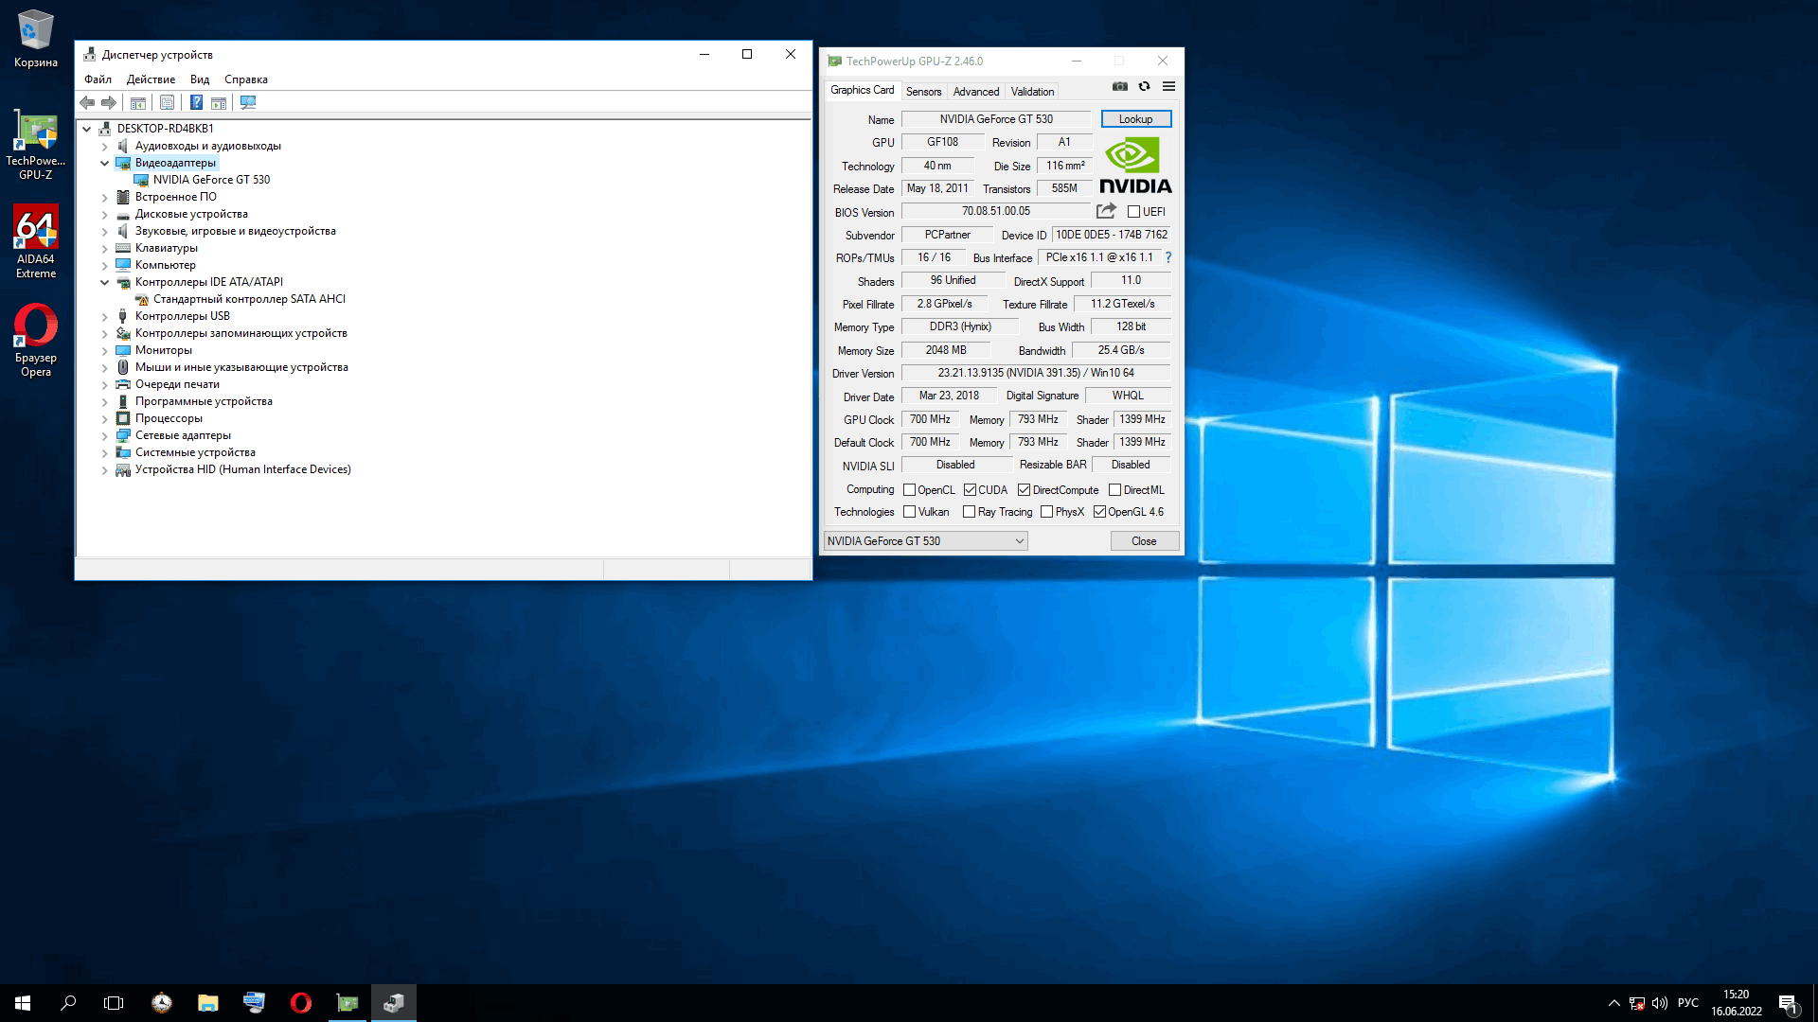Open the notification center icon
The image size is (1818, 1022).
(1788, 1003)
